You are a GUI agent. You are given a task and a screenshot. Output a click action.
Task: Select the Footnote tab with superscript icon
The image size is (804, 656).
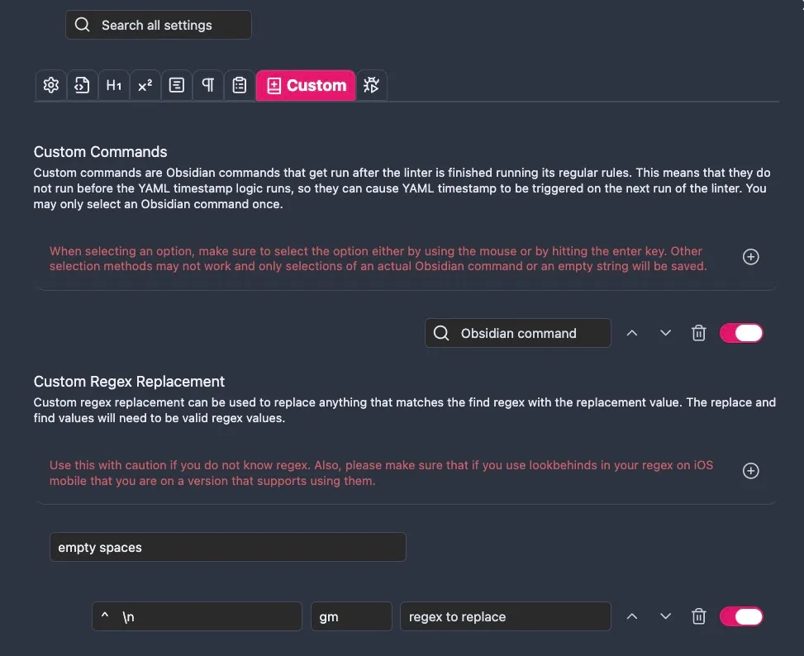coord(145,84)
